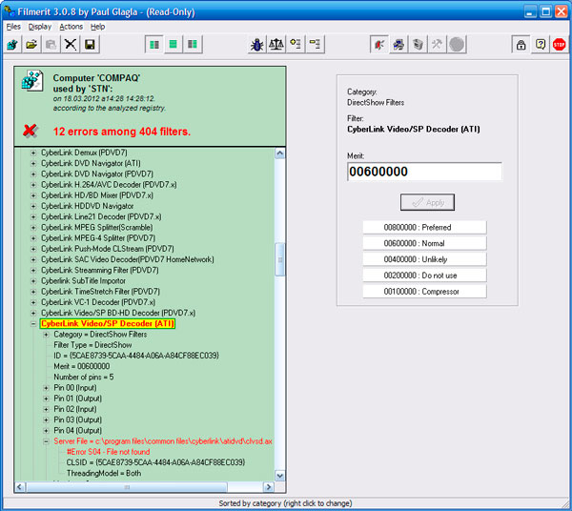Image resolution: width=572 pixels, height=511 pixels.
Task: Click the bug icon in toolbar
Action: 256,45
